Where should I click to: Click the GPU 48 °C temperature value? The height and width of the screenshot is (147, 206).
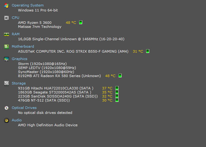110,76
